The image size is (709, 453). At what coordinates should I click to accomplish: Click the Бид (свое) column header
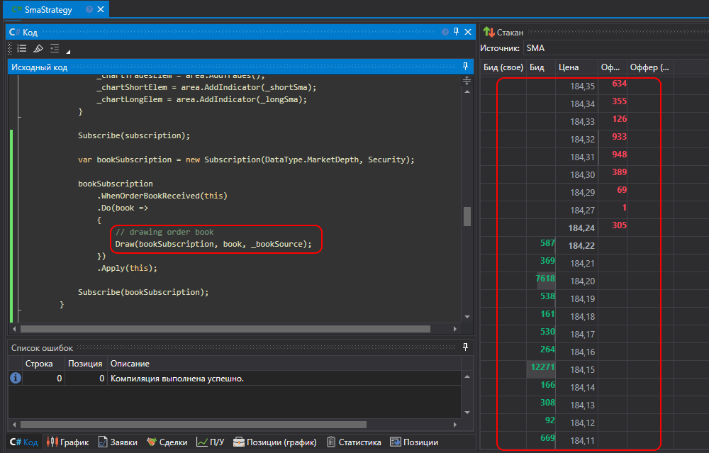point(503,67)
